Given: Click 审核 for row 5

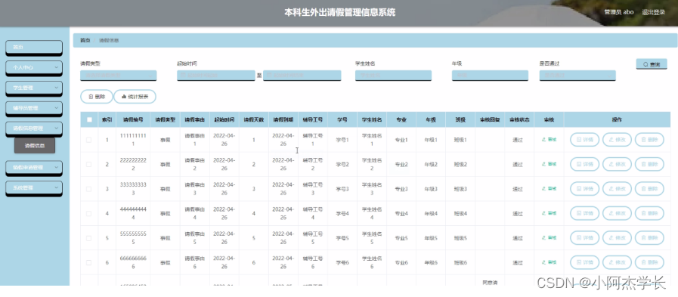Looking at the screenshot, I should tap(550, 238).
